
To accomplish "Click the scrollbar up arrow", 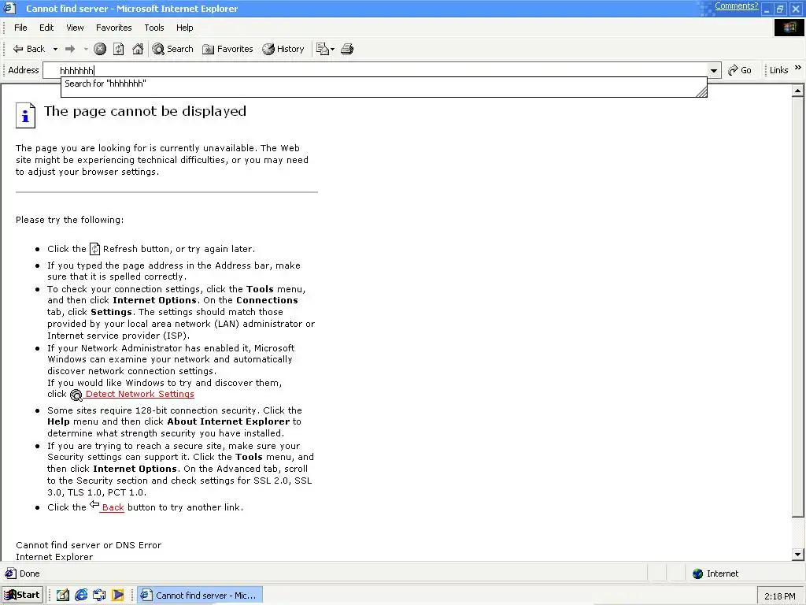I will point(797,91).
